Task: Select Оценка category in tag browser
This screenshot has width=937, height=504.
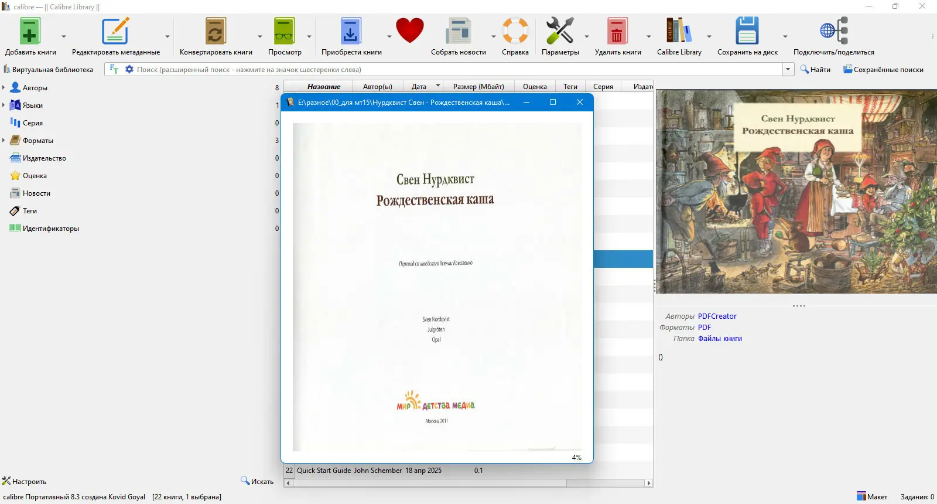Action: [x=35, y=176]
